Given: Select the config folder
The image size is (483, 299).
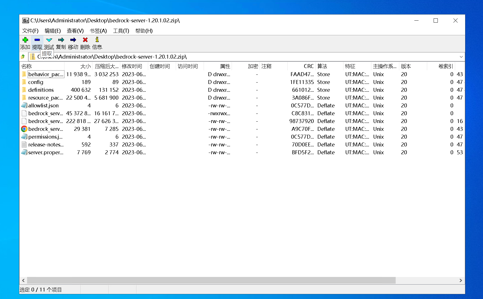Looking at the screenshot, I should tap(36, 82).
